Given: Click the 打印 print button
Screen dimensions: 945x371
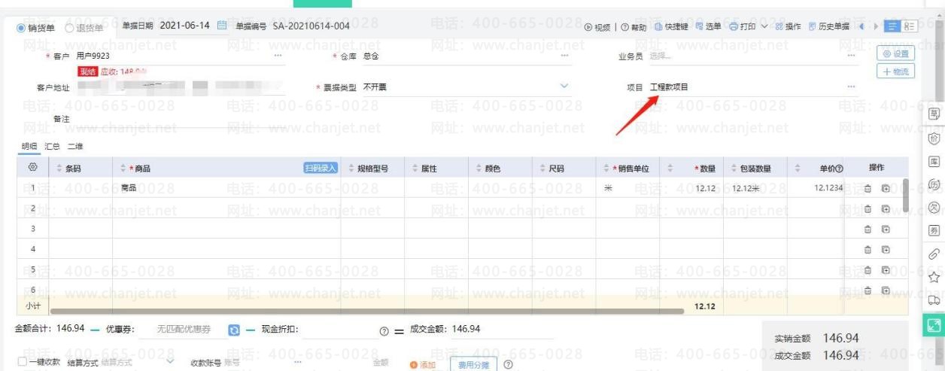Looking at the screenshot, I should 741,26.
